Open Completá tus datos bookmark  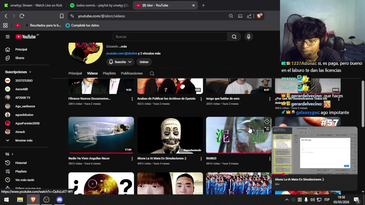[82, 25]
